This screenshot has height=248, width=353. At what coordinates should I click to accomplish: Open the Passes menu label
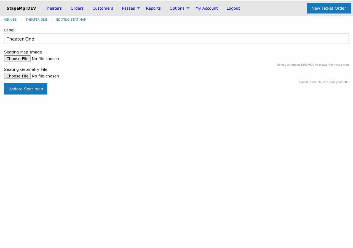[x=129, y=8]
